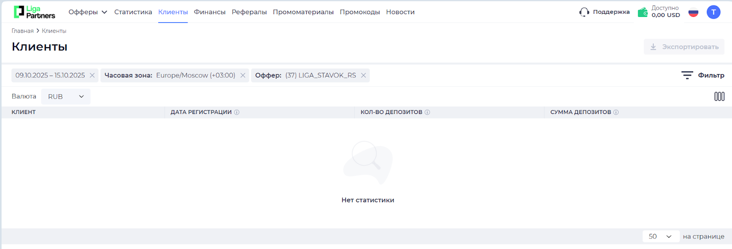
Task: Remove the Оффер LIGA_STAVOK_RS filter chip
Action: [363, 76]
